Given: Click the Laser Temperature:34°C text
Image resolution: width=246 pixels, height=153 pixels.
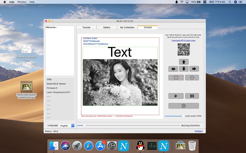Looking at the screenshot, I should (x=58, y=92).
